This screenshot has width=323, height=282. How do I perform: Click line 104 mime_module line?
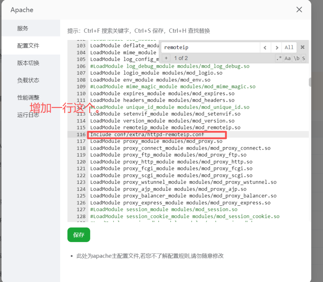click(123, 53)
